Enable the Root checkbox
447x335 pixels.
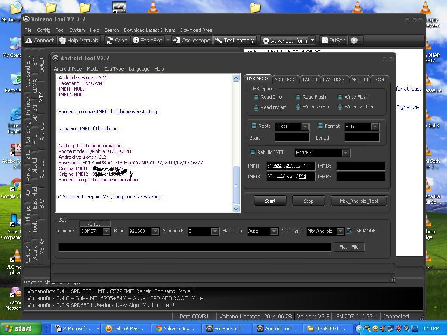pos(254,126)
